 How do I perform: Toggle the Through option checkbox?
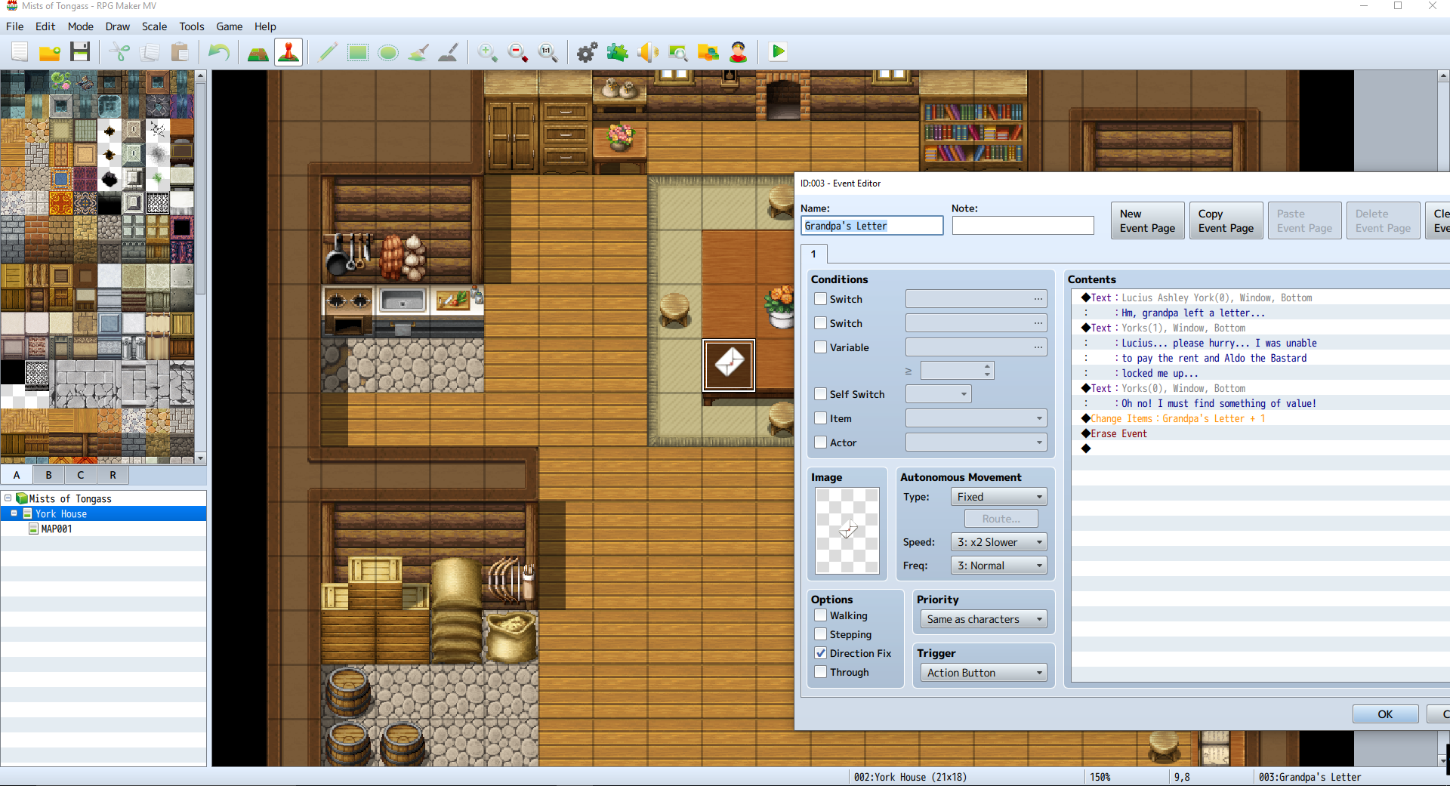[821, 672]
